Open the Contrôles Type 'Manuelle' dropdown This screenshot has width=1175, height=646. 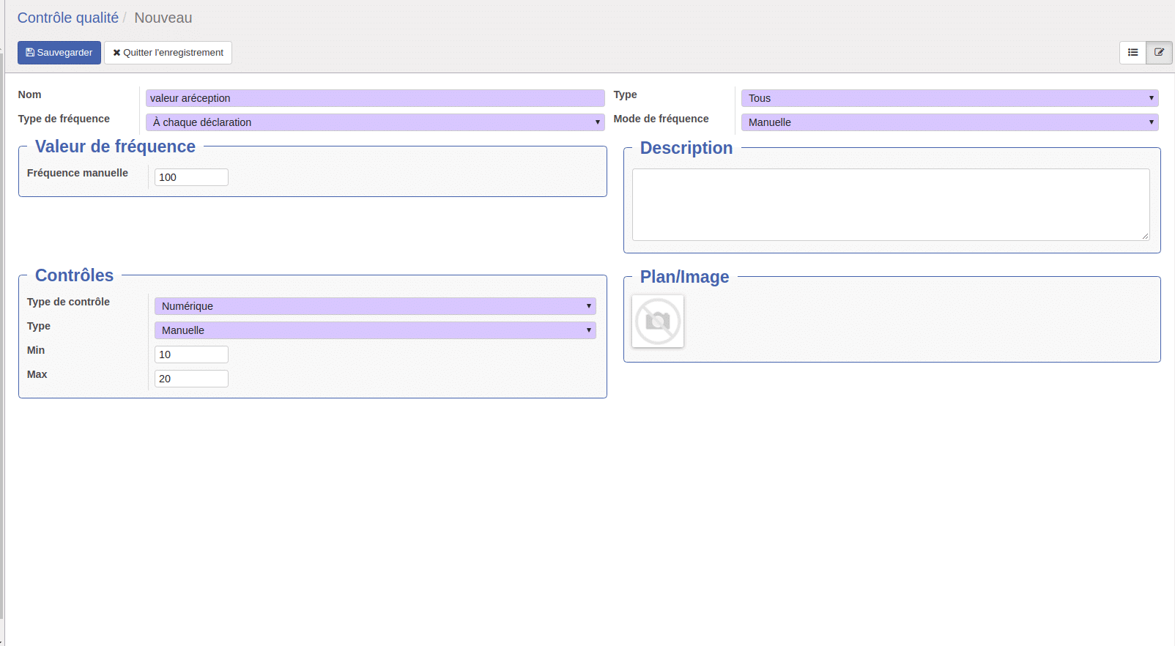coord(375,330)
